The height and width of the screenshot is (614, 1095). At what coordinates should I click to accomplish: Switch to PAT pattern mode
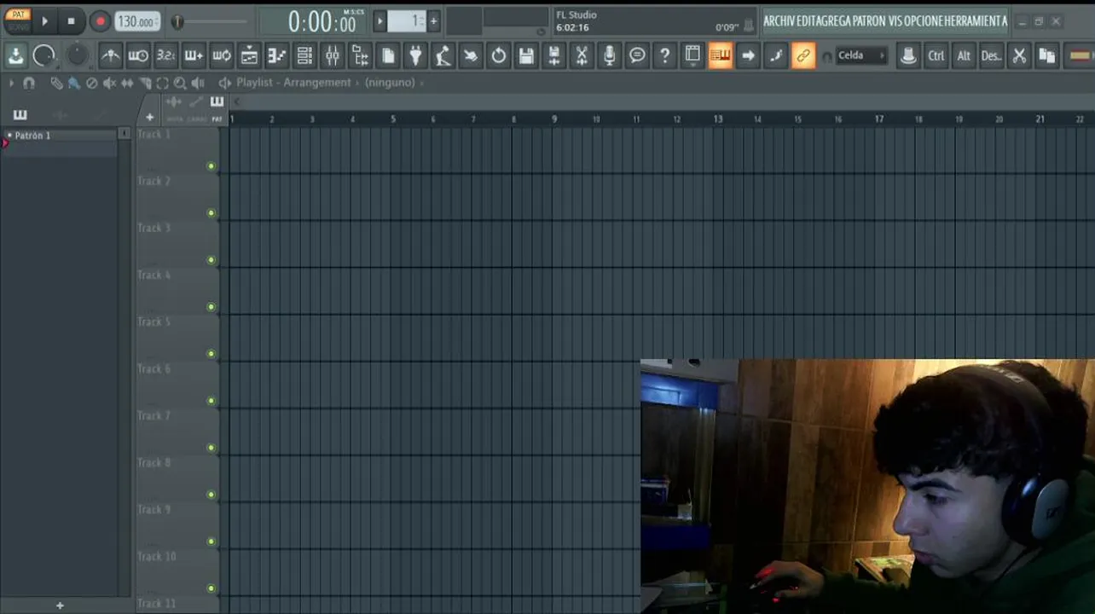coord(18,14)
